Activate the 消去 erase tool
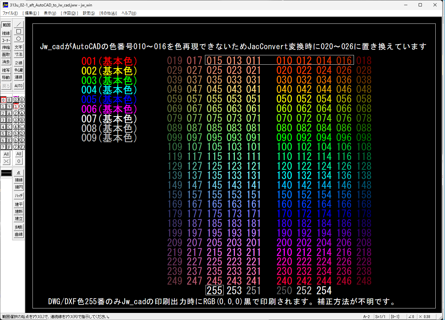The width and height of the screenshot is (445, 320). pos(6,61)
